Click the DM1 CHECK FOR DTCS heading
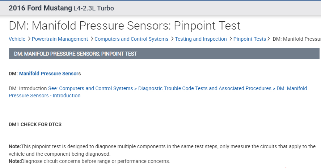Screen dimensions: 321x168 35,125
